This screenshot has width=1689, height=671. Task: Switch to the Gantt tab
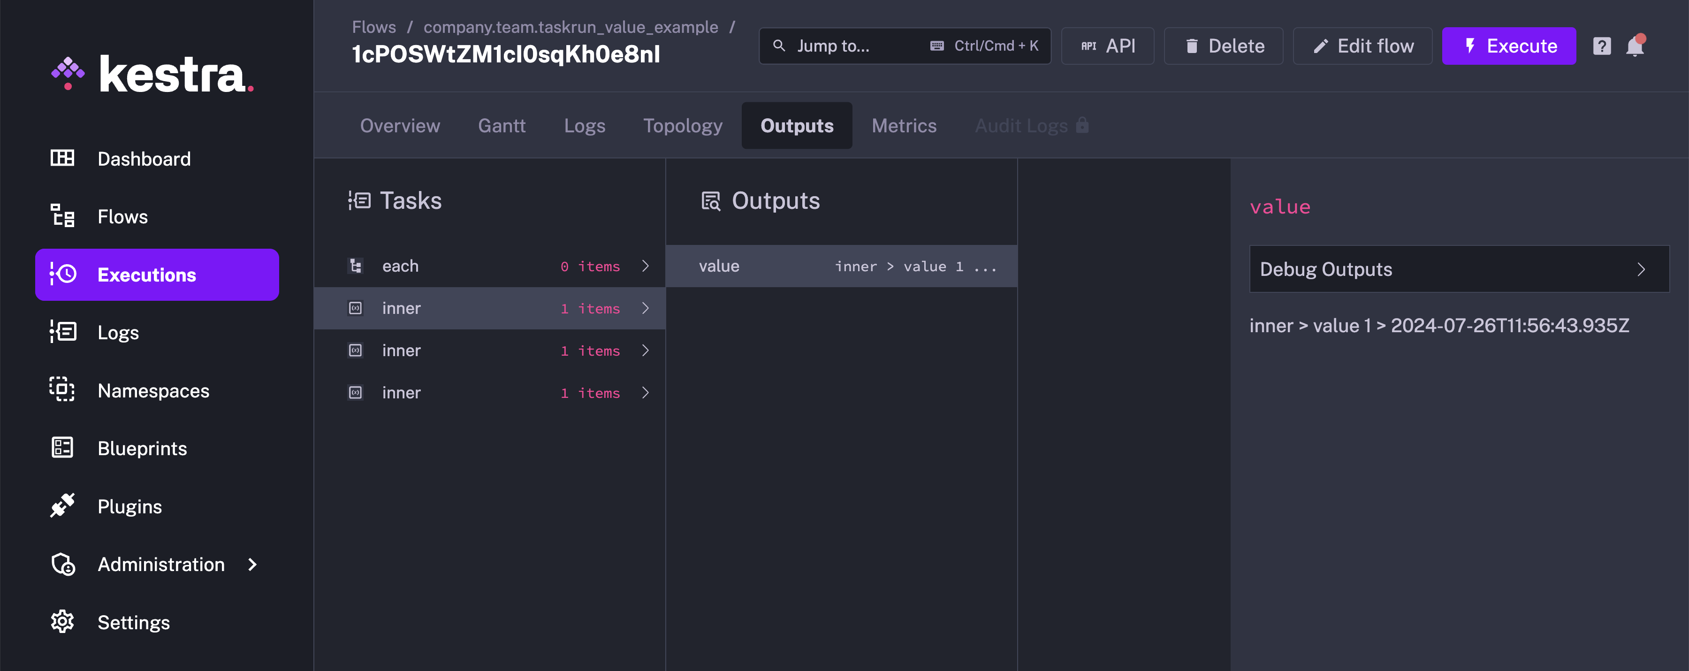(502, 125)
